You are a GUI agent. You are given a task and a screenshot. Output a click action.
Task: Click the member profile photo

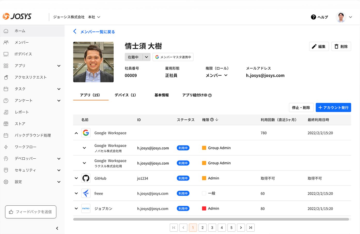click(x=93, y=62)
